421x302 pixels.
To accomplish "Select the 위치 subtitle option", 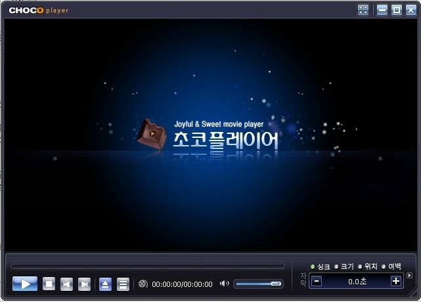I will click(368, 267).
